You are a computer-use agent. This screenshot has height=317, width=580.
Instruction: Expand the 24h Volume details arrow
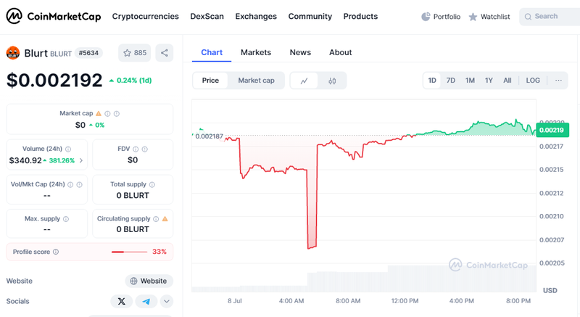point(81,160)
